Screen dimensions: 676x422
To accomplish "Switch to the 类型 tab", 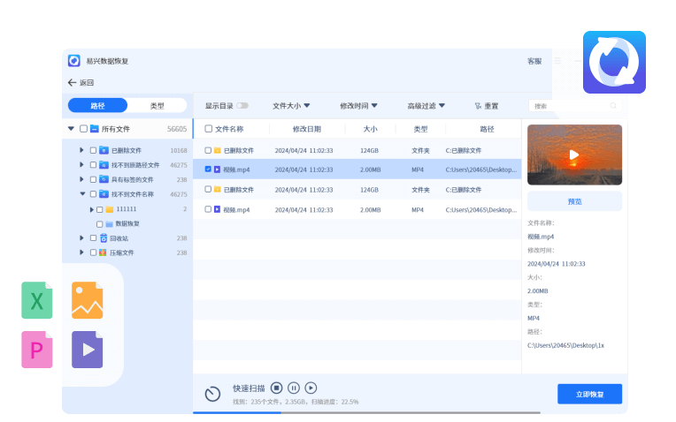I will [x=157, y=106].
